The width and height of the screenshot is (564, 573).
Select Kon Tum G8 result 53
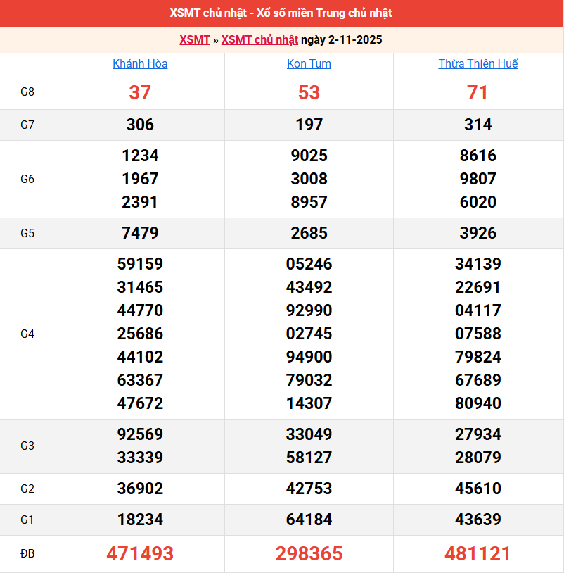(x=309, y=92)
